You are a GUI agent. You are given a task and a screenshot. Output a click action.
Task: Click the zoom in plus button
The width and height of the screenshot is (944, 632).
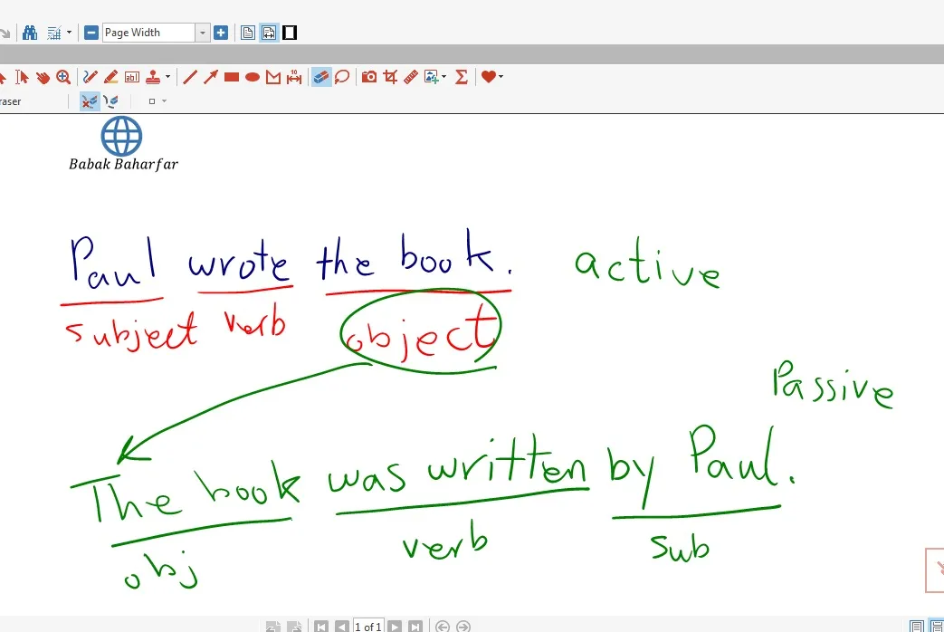click(x=221, y=33)
